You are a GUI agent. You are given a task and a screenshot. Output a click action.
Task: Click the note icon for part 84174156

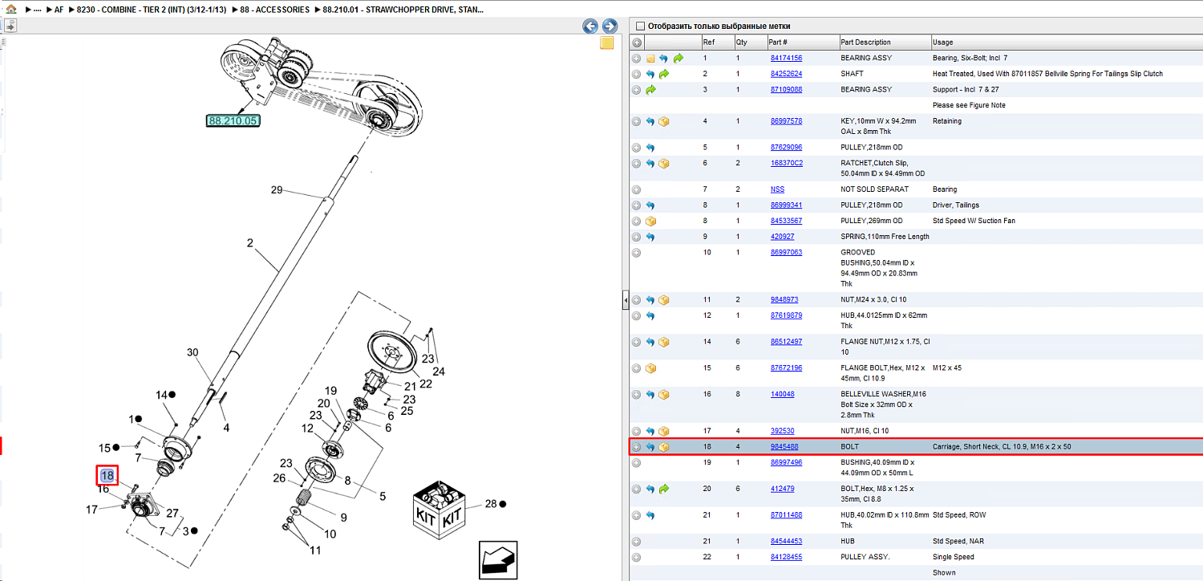(650, 59)
